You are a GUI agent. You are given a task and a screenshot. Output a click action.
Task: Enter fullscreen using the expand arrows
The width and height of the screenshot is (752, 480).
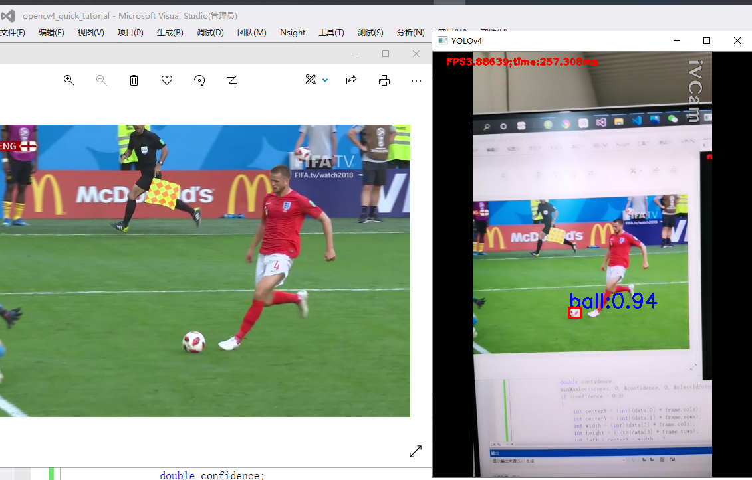(x=415, y=451)
